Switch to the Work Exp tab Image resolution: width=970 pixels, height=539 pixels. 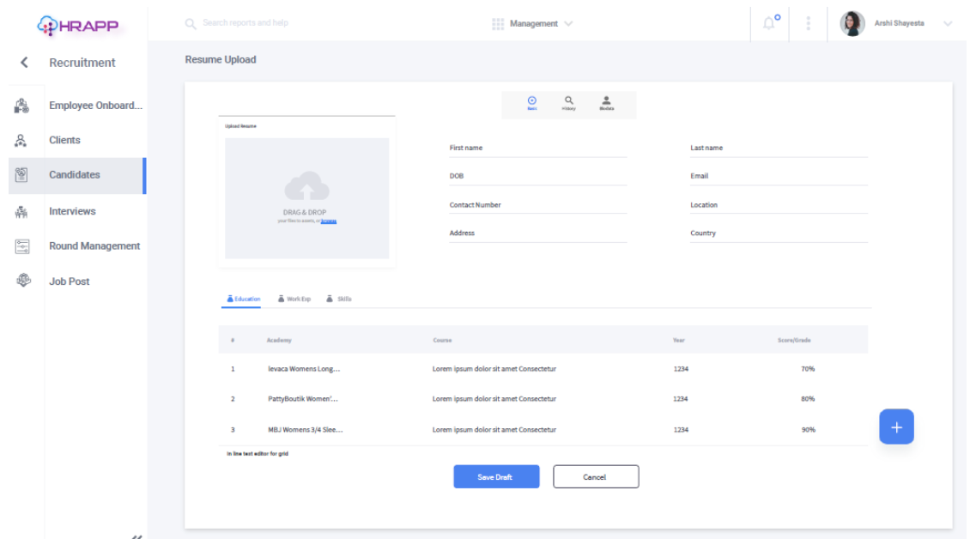pos(294,299)
